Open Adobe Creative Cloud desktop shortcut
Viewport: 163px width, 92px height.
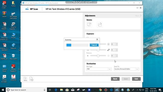click(4, 5)
